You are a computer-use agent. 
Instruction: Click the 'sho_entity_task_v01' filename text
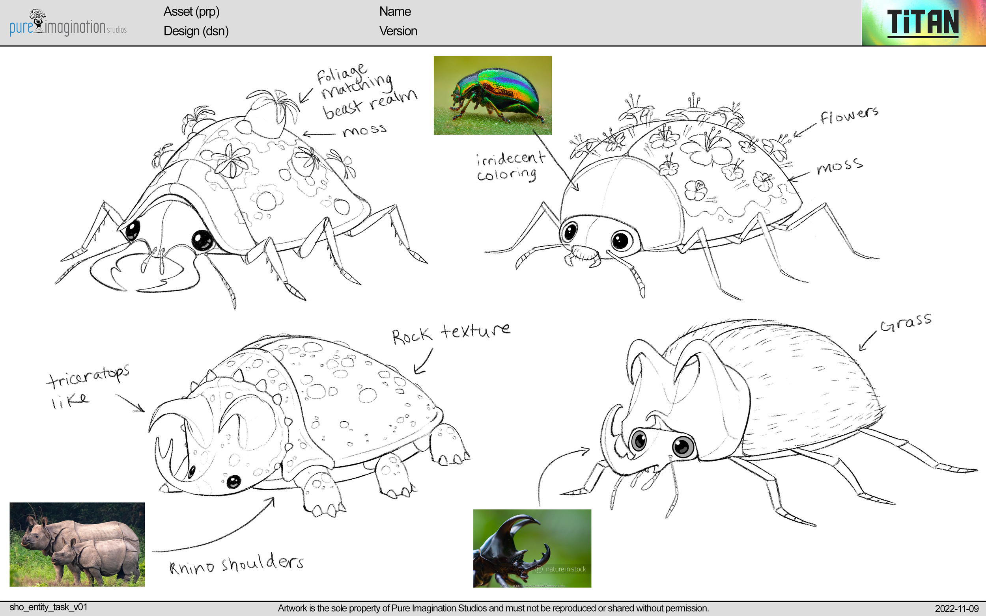[48, 607]
